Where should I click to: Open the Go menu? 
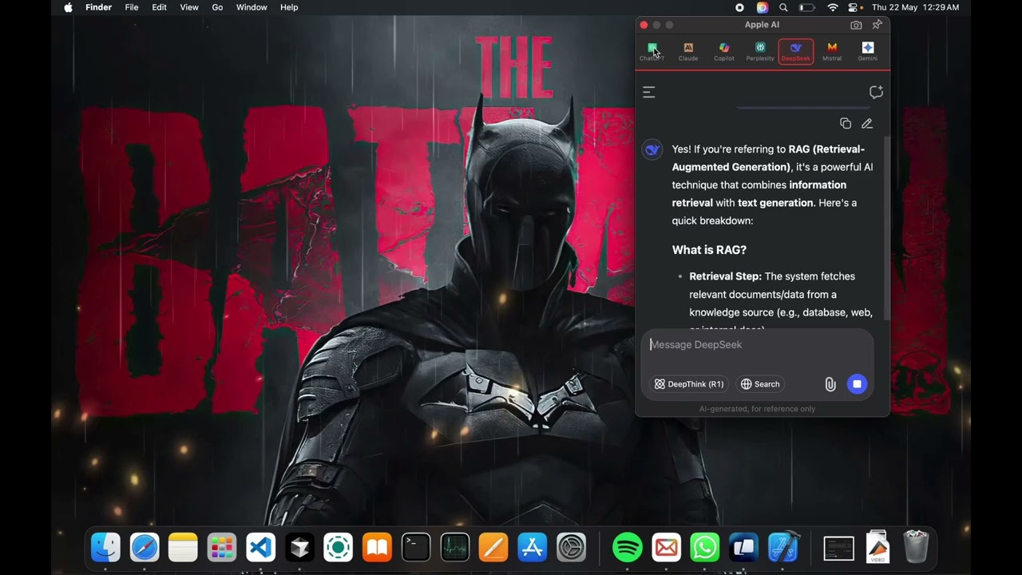tap(217, 7)
